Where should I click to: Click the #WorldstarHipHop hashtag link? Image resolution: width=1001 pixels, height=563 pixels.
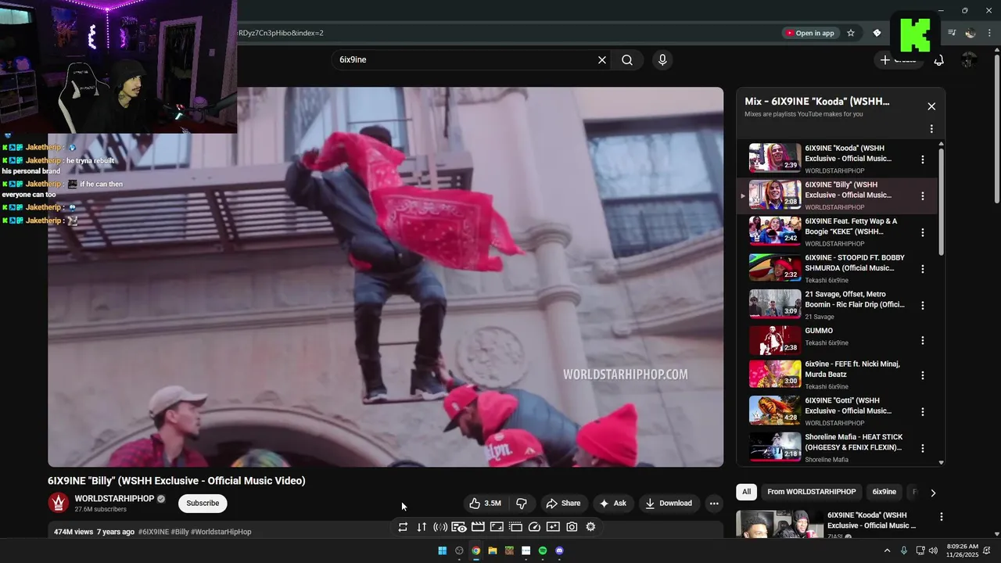[x=221, y=532]
